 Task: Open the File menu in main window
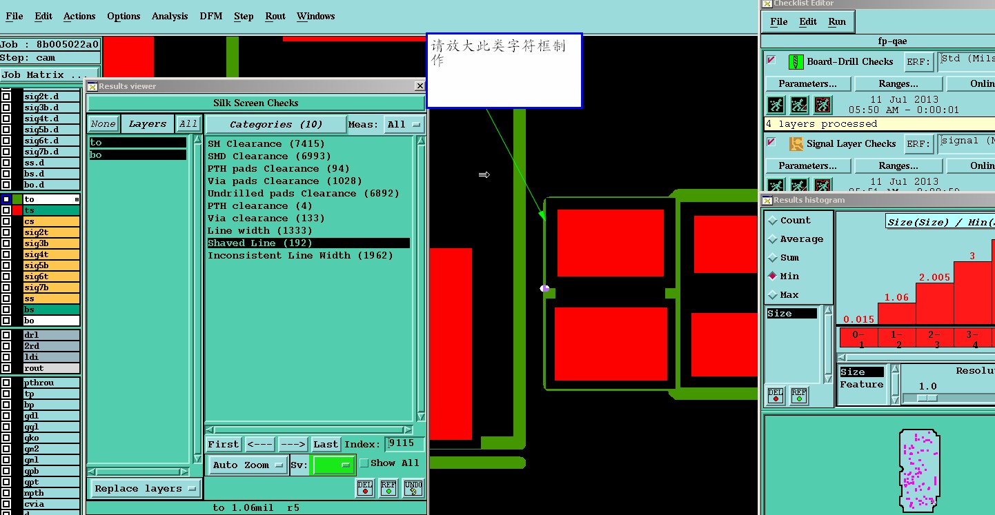[14, 16]
